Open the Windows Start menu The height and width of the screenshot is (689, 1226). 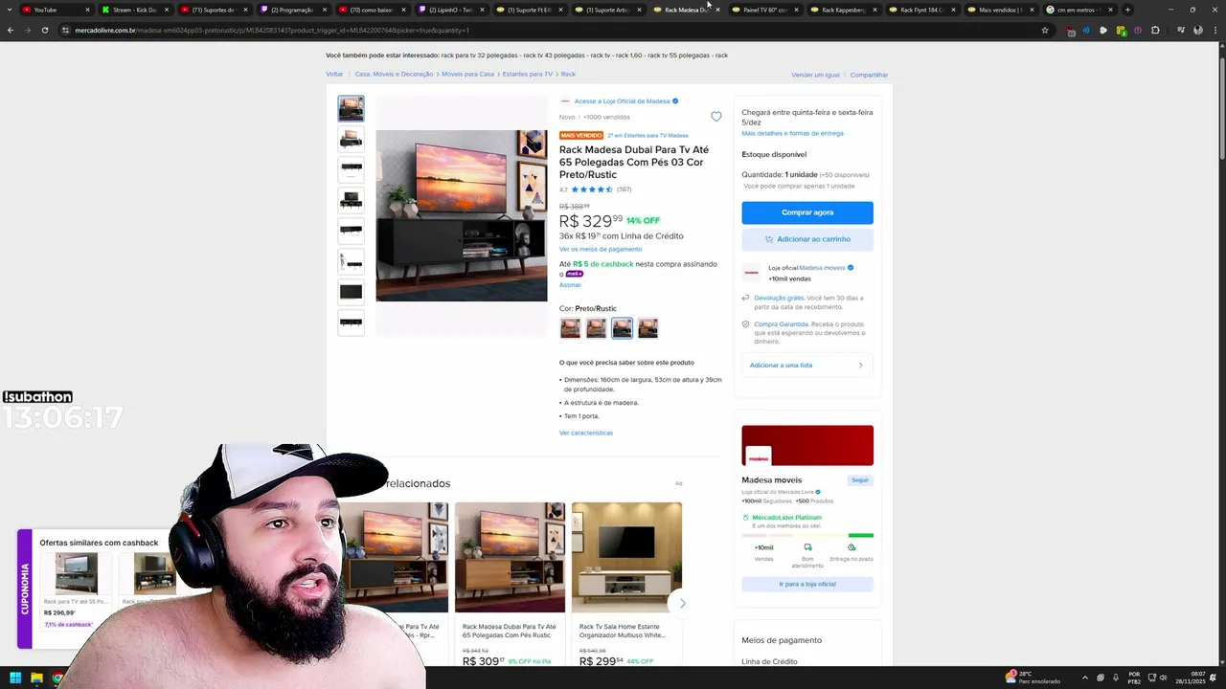click(x=15, y=678)
